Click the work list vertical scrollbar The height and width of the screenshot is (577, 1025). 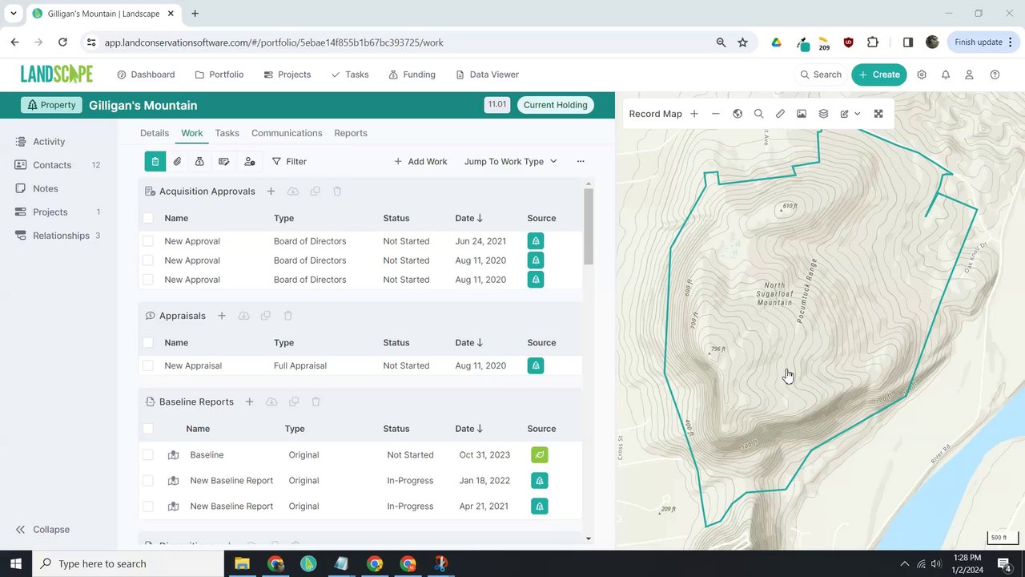coord(589,226)
